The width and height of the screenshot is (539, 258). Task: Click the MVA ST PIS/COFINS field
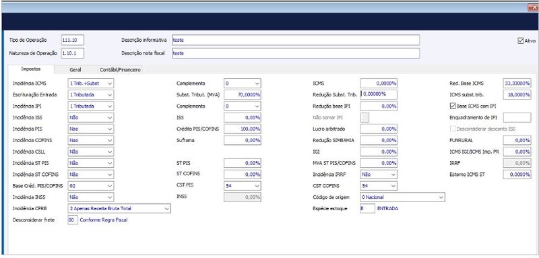(x=379, y=163)
